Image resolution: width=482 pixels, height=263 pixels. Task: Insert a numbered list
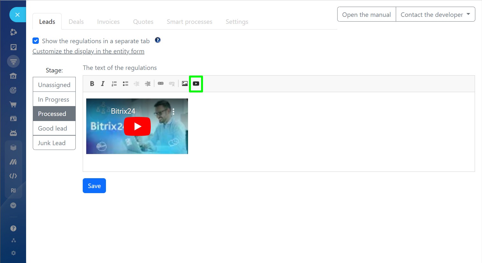pyautogui.click(x=114, y=84)
